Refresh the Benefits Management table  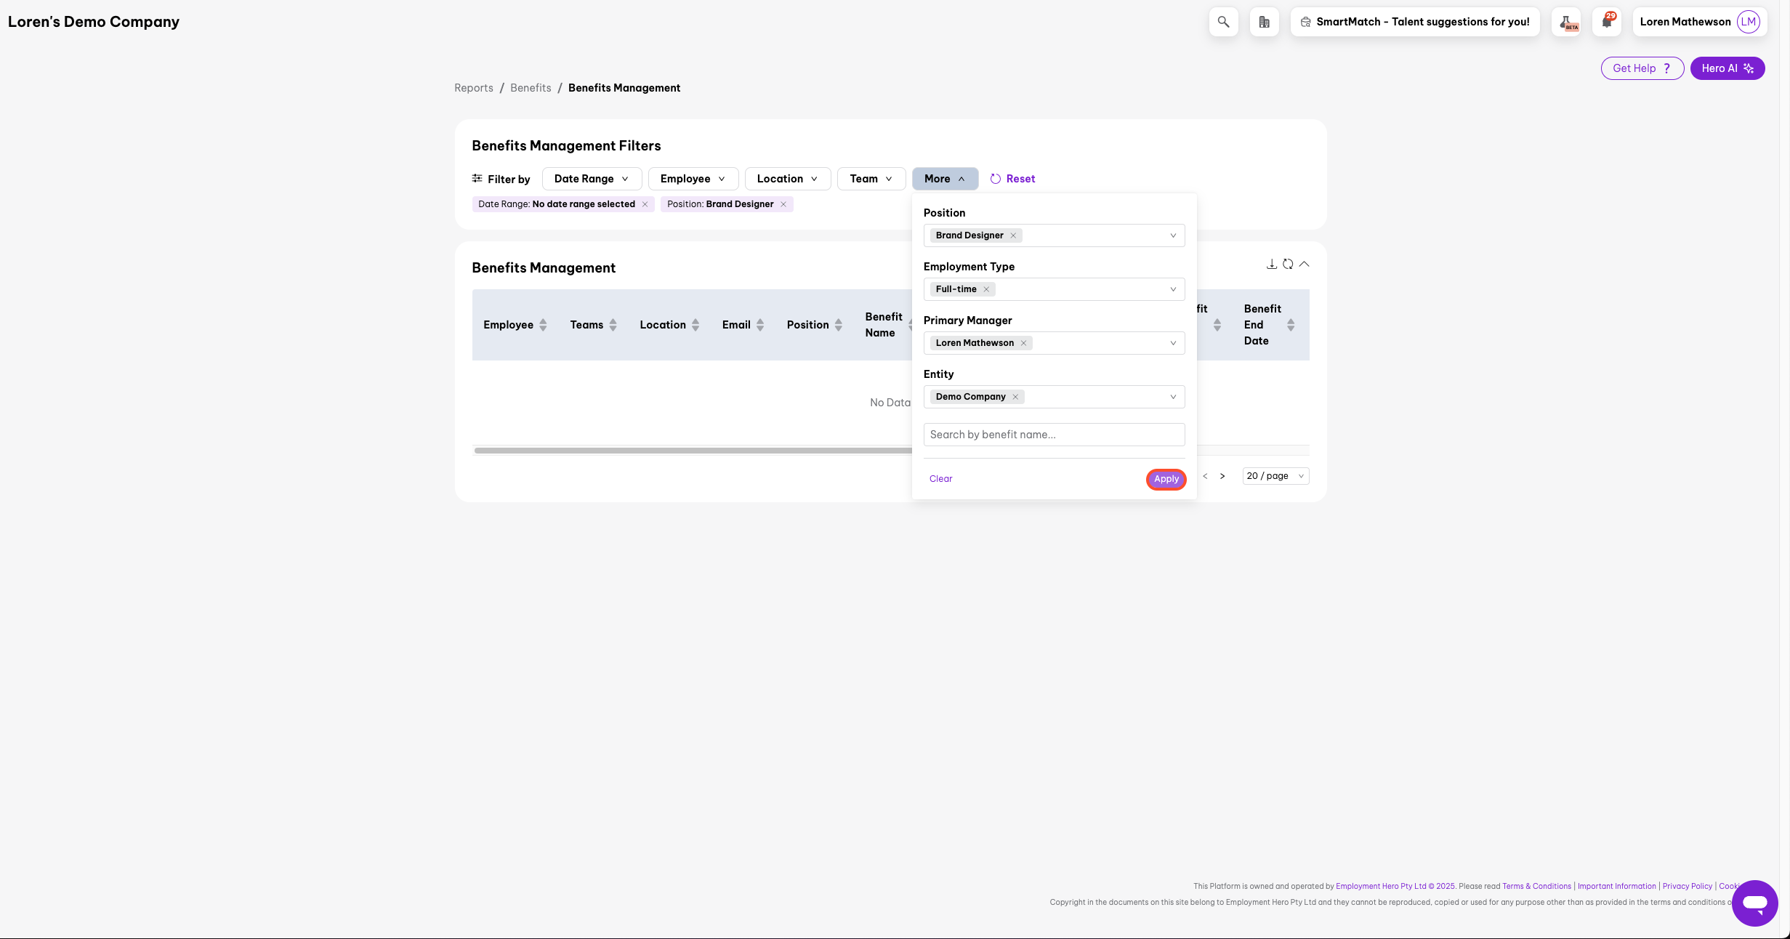[x=1288, y=264]
